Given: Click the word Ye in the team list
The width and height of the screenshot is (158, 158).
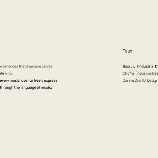Looking at the screenshot, I should pos(132,73).
